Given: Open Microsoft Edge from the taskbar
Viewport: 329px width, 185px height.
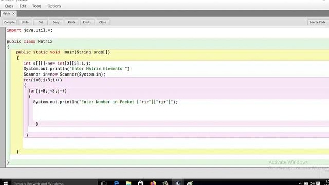Looking at the screenshot, I should [x=116, y=183].
